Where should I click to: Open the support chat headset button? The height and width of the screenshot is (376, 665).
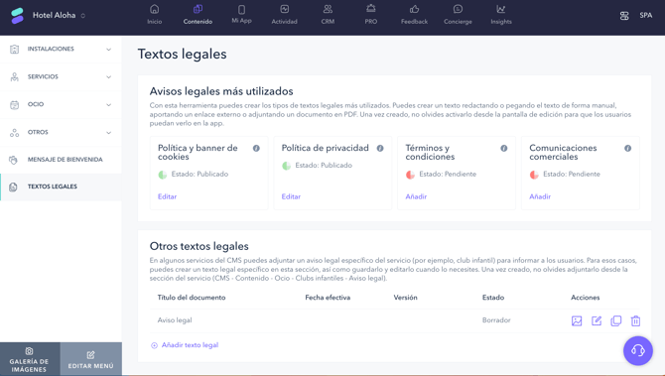(x=638, y=350)
